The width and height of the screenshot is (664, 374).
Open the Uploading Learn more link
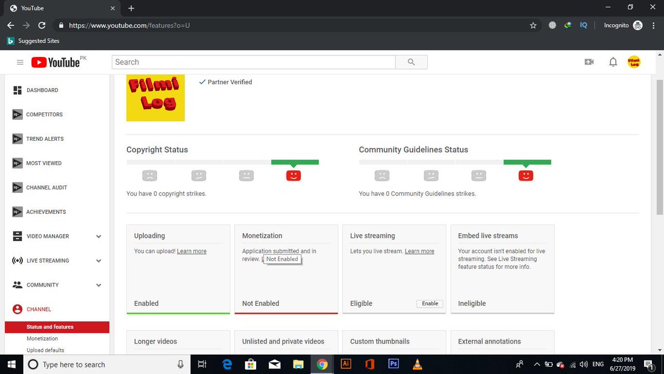click(x=191, y=252)
